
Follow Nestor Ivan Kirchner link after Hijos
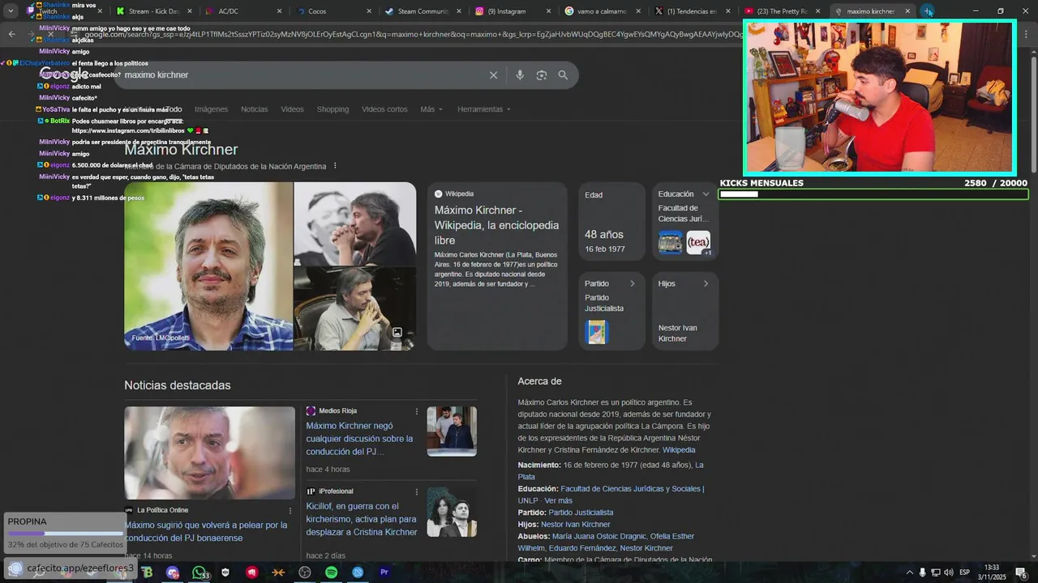[576, 525]
